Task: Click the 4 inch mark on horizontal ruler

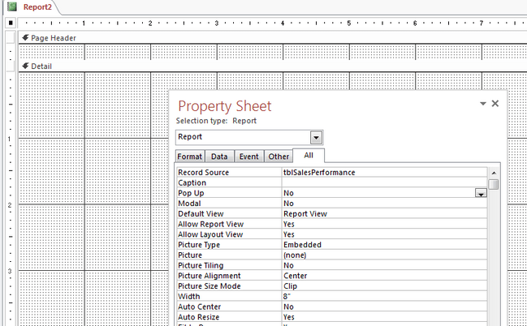Action: pyautogui.click(x=283, y=23)
